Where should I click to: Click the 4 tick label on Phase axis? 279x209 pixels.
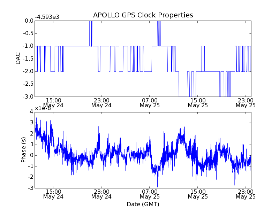[x=31, y=112]
